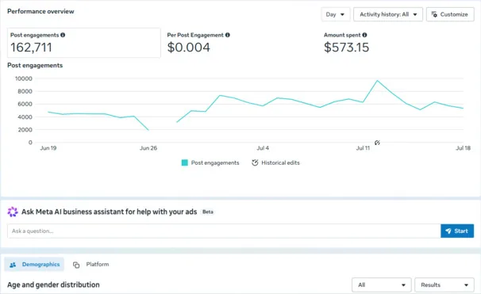Viewport: 481px width, 294px height.
Task: Click the Customize button
Action: click(450, 14)
